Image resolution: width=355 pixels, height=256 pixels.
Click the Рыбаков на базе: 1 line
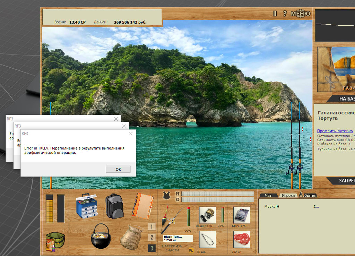pyautogui.click(x=334, y=144)
